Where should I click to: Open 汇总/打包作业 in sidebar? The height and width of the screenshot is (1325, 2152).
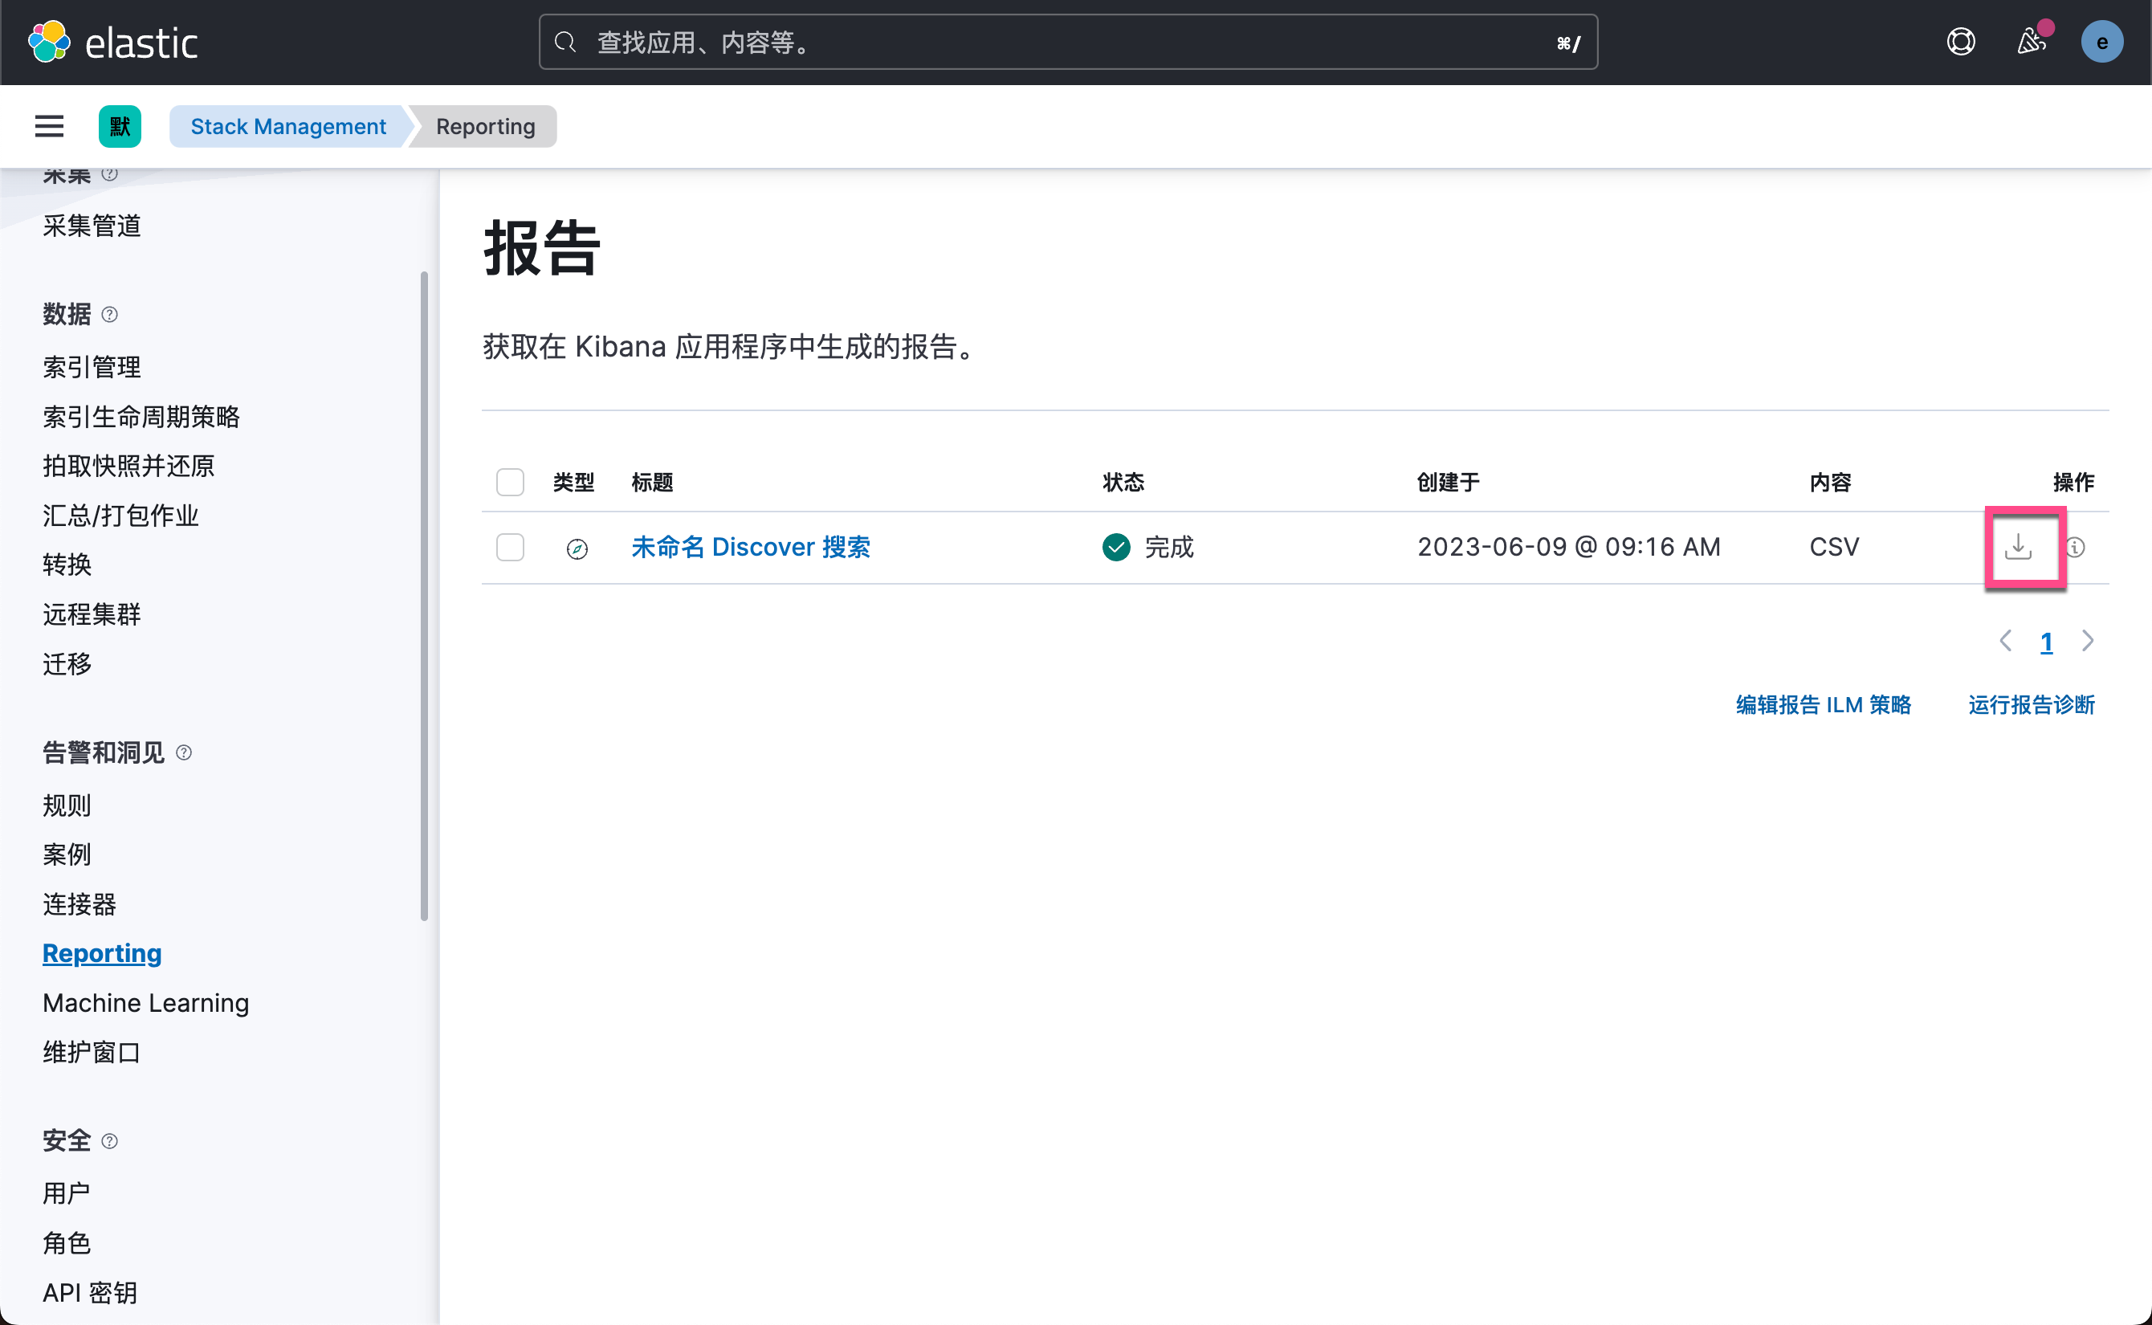tap(121, 516)
